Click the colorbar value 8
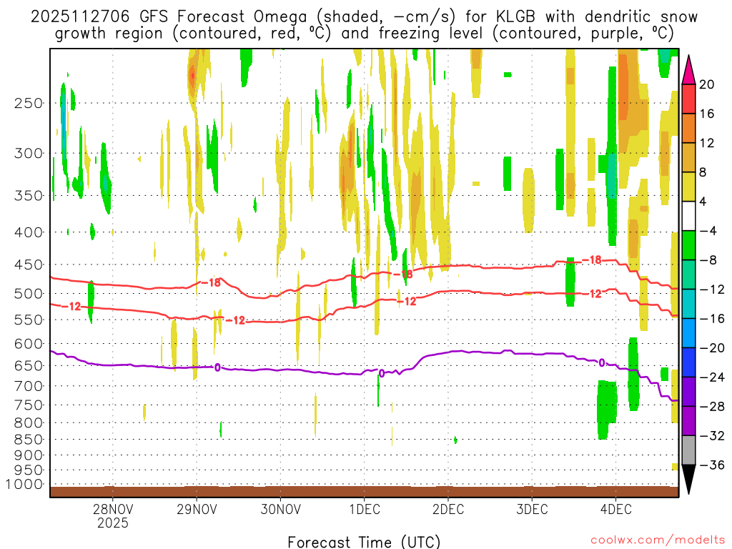732x549 pixels. pyautogui.click(x=703, y=173)
